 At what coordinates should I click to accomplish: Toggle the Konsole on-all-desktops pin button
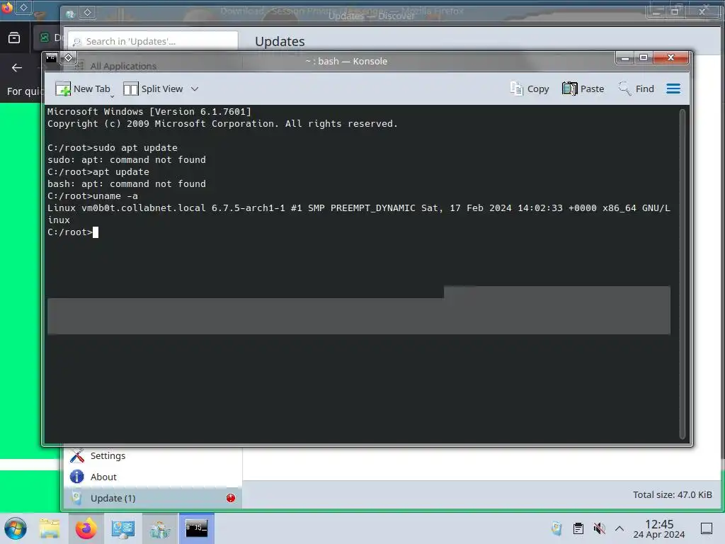point(68,58)
